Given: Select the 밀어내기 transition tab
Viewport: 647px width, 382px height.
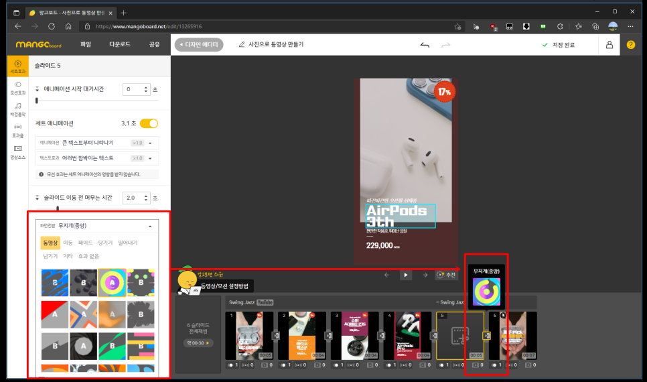Looking at the screenshot, I should point(128,243).
